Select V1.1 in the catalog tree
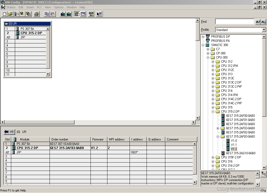This screenshot has height=193, width=267. 234,145
